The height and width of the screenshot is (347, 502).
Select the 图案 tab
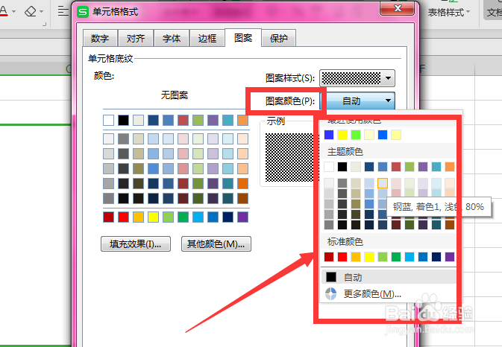pyautogui.click(x=243, y=38)
